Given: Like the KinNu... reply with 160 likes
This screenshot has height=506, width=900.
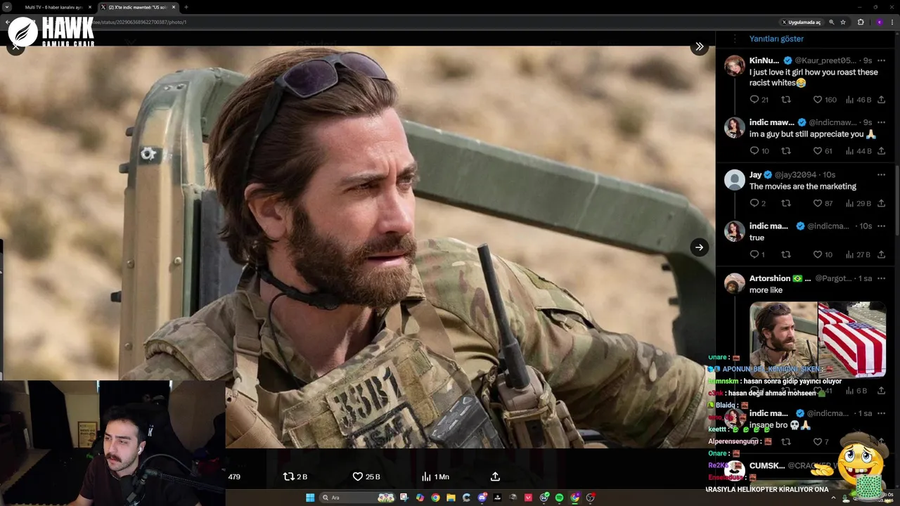Looking at the screenshot, I should [x=825, y=100].
